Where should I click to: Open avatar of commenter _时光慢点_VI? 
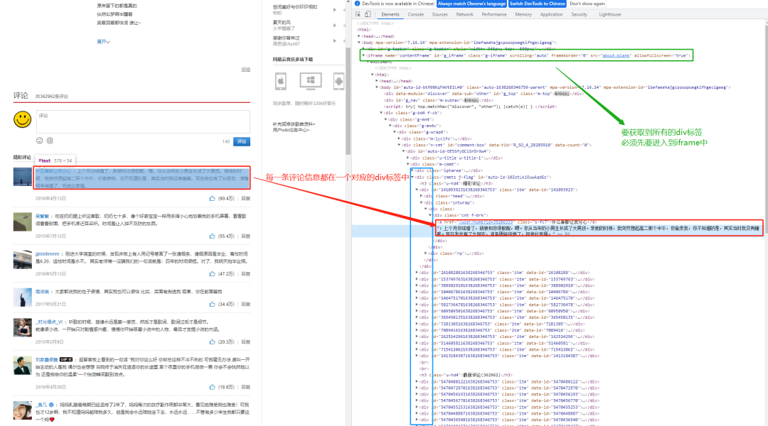(22, 327)
